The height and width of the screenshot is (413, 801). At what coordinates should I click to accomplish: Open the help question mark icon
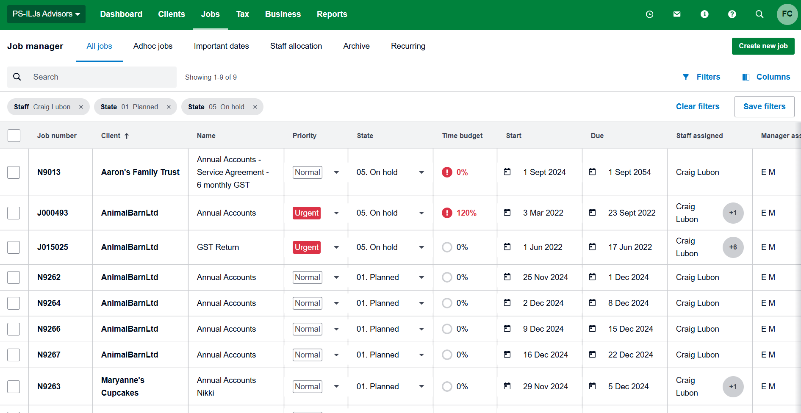[732, 14]
